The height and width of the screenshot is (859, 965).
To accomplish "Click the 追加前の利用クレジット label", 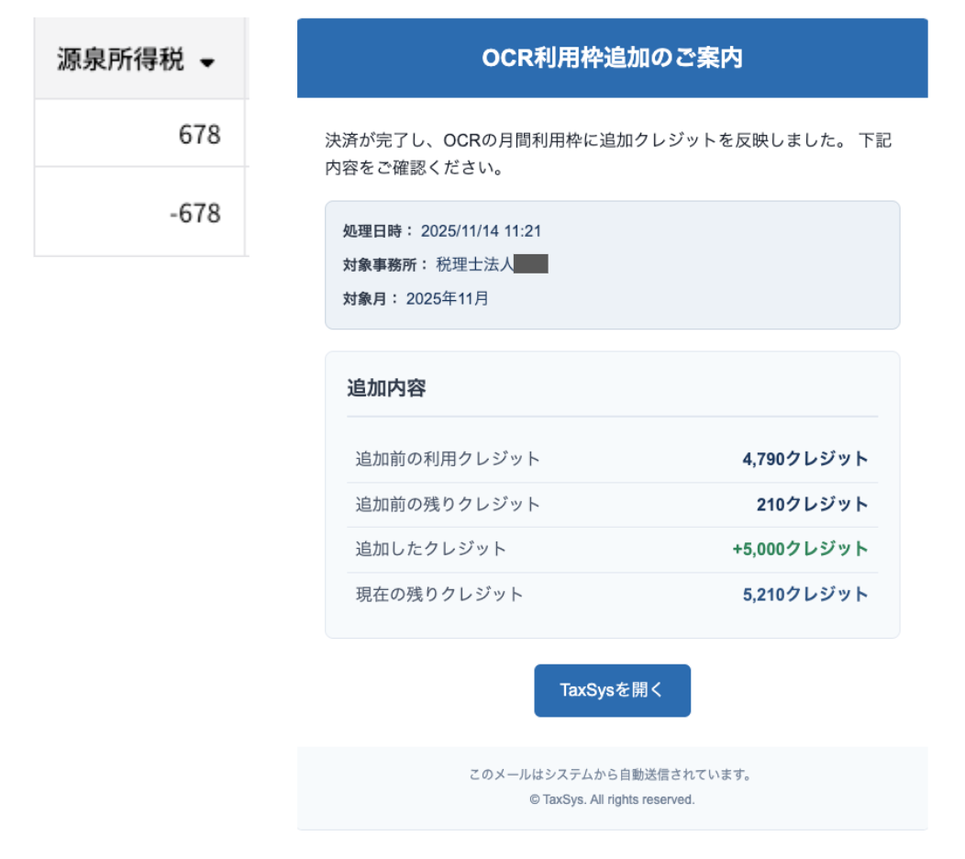I will [448, 459].
